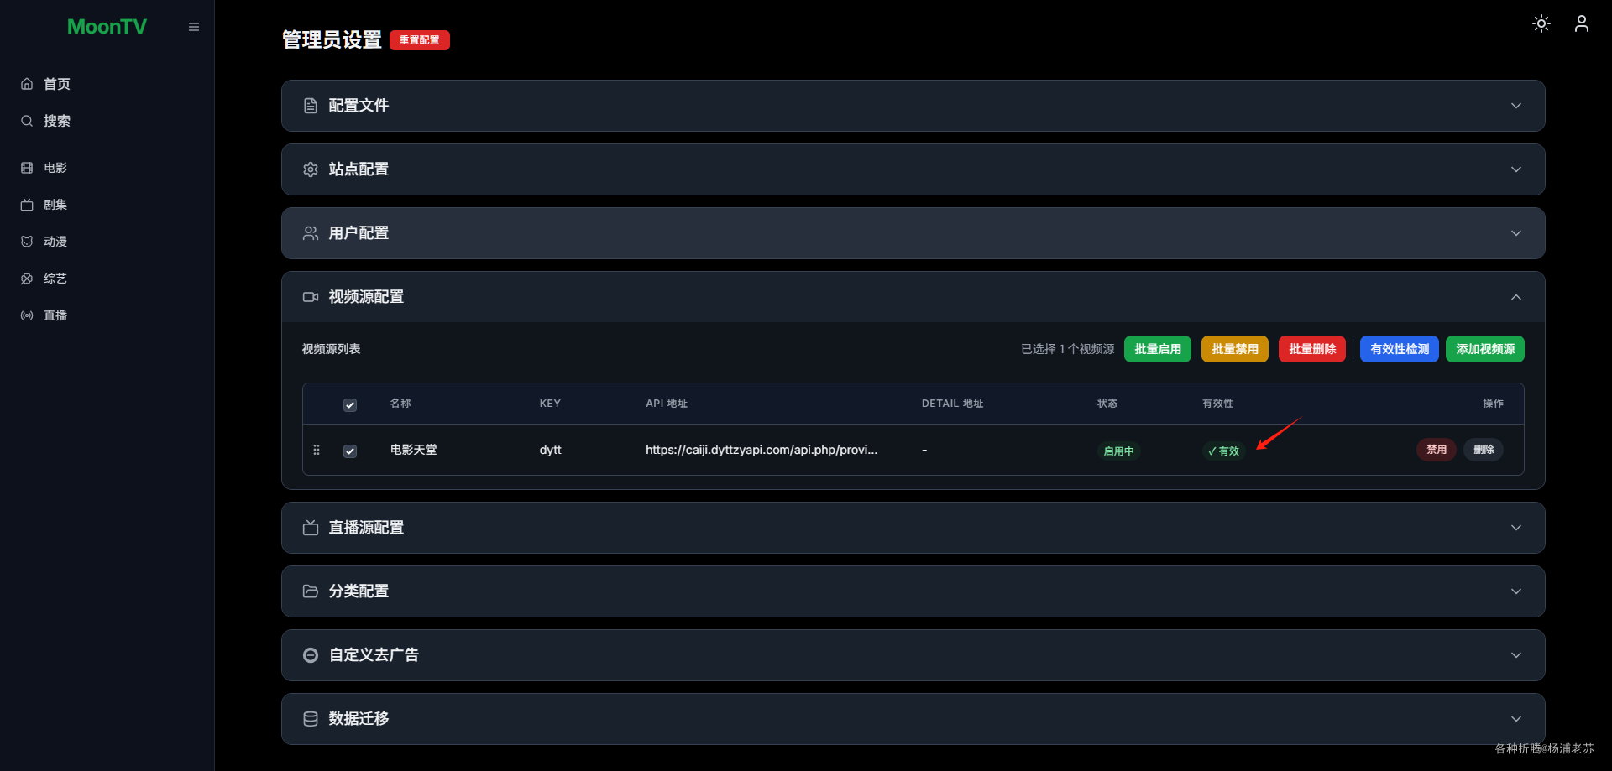The height and width of the screenshot is (771, 1612).
Task: Uncheck the 电影天堂 video source row
Action: point(349,451)
